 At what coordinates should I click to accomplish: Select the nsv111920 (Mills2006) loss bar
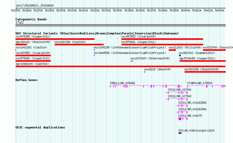[x=172, y=50]
